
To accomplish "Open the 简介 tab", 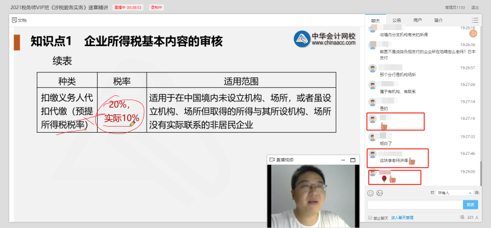I will [x=438, y=20].
